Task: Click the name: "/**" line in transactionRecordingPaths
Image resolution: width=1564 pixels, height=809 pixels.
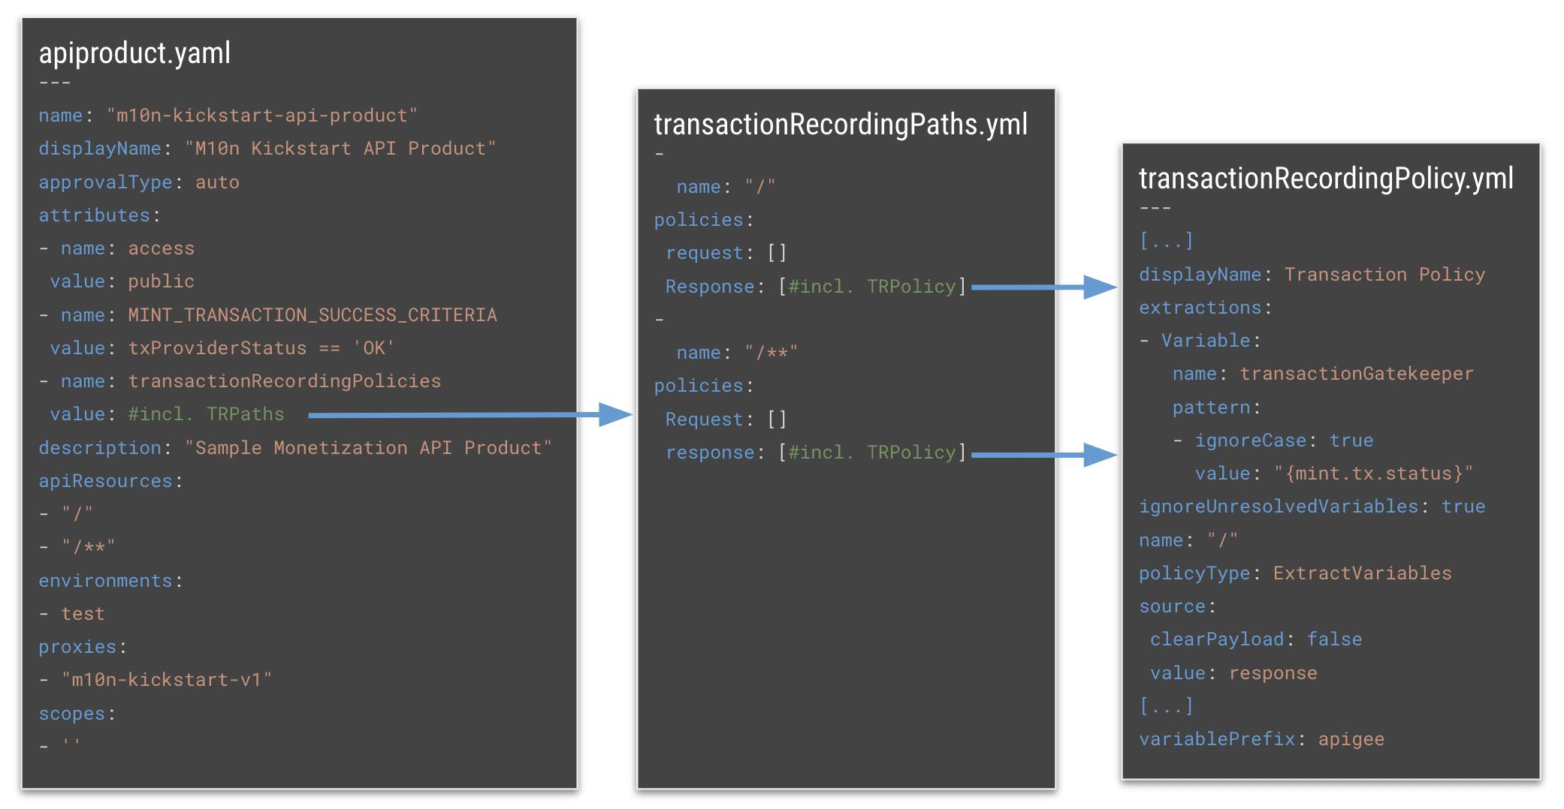Action: [x=737, y=353]
